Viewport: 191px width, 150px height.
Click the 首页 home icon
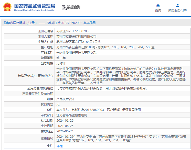coord(158,5)
